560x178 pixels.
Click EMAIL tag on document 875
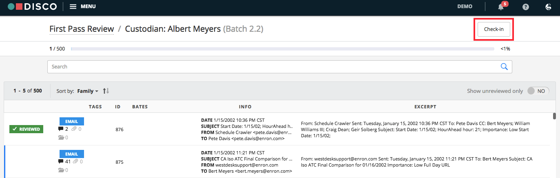(x=72, y=154)
